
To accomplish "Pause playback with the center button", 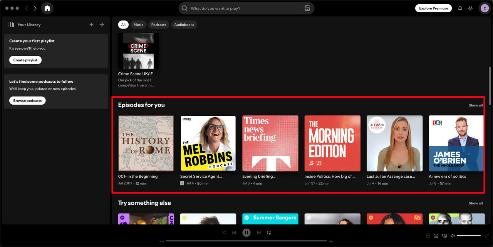I will (x=246, y=232).
